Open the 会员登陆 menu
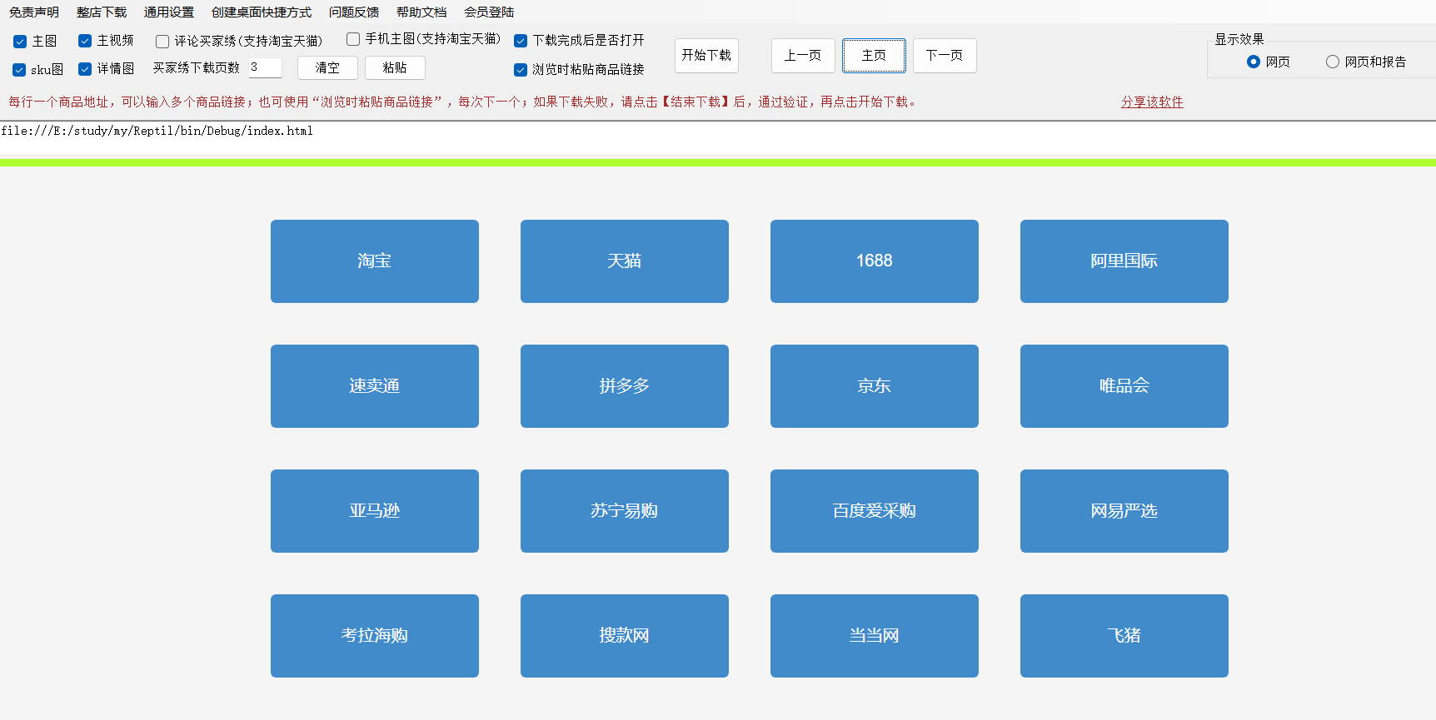This screenshot has width=1436, height=720. point(489,12)
